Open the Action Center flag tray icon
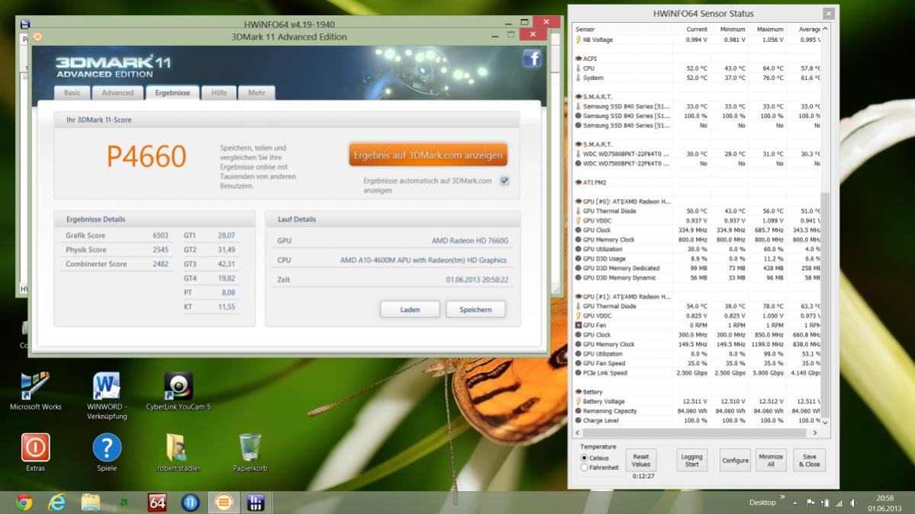 [x=810, y=503]
